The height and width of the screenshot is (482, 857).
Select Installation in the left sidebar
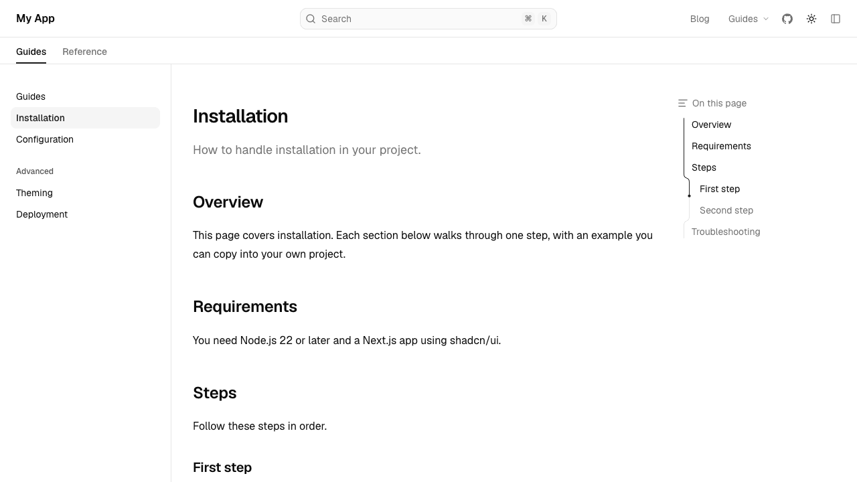click(85, 118)
